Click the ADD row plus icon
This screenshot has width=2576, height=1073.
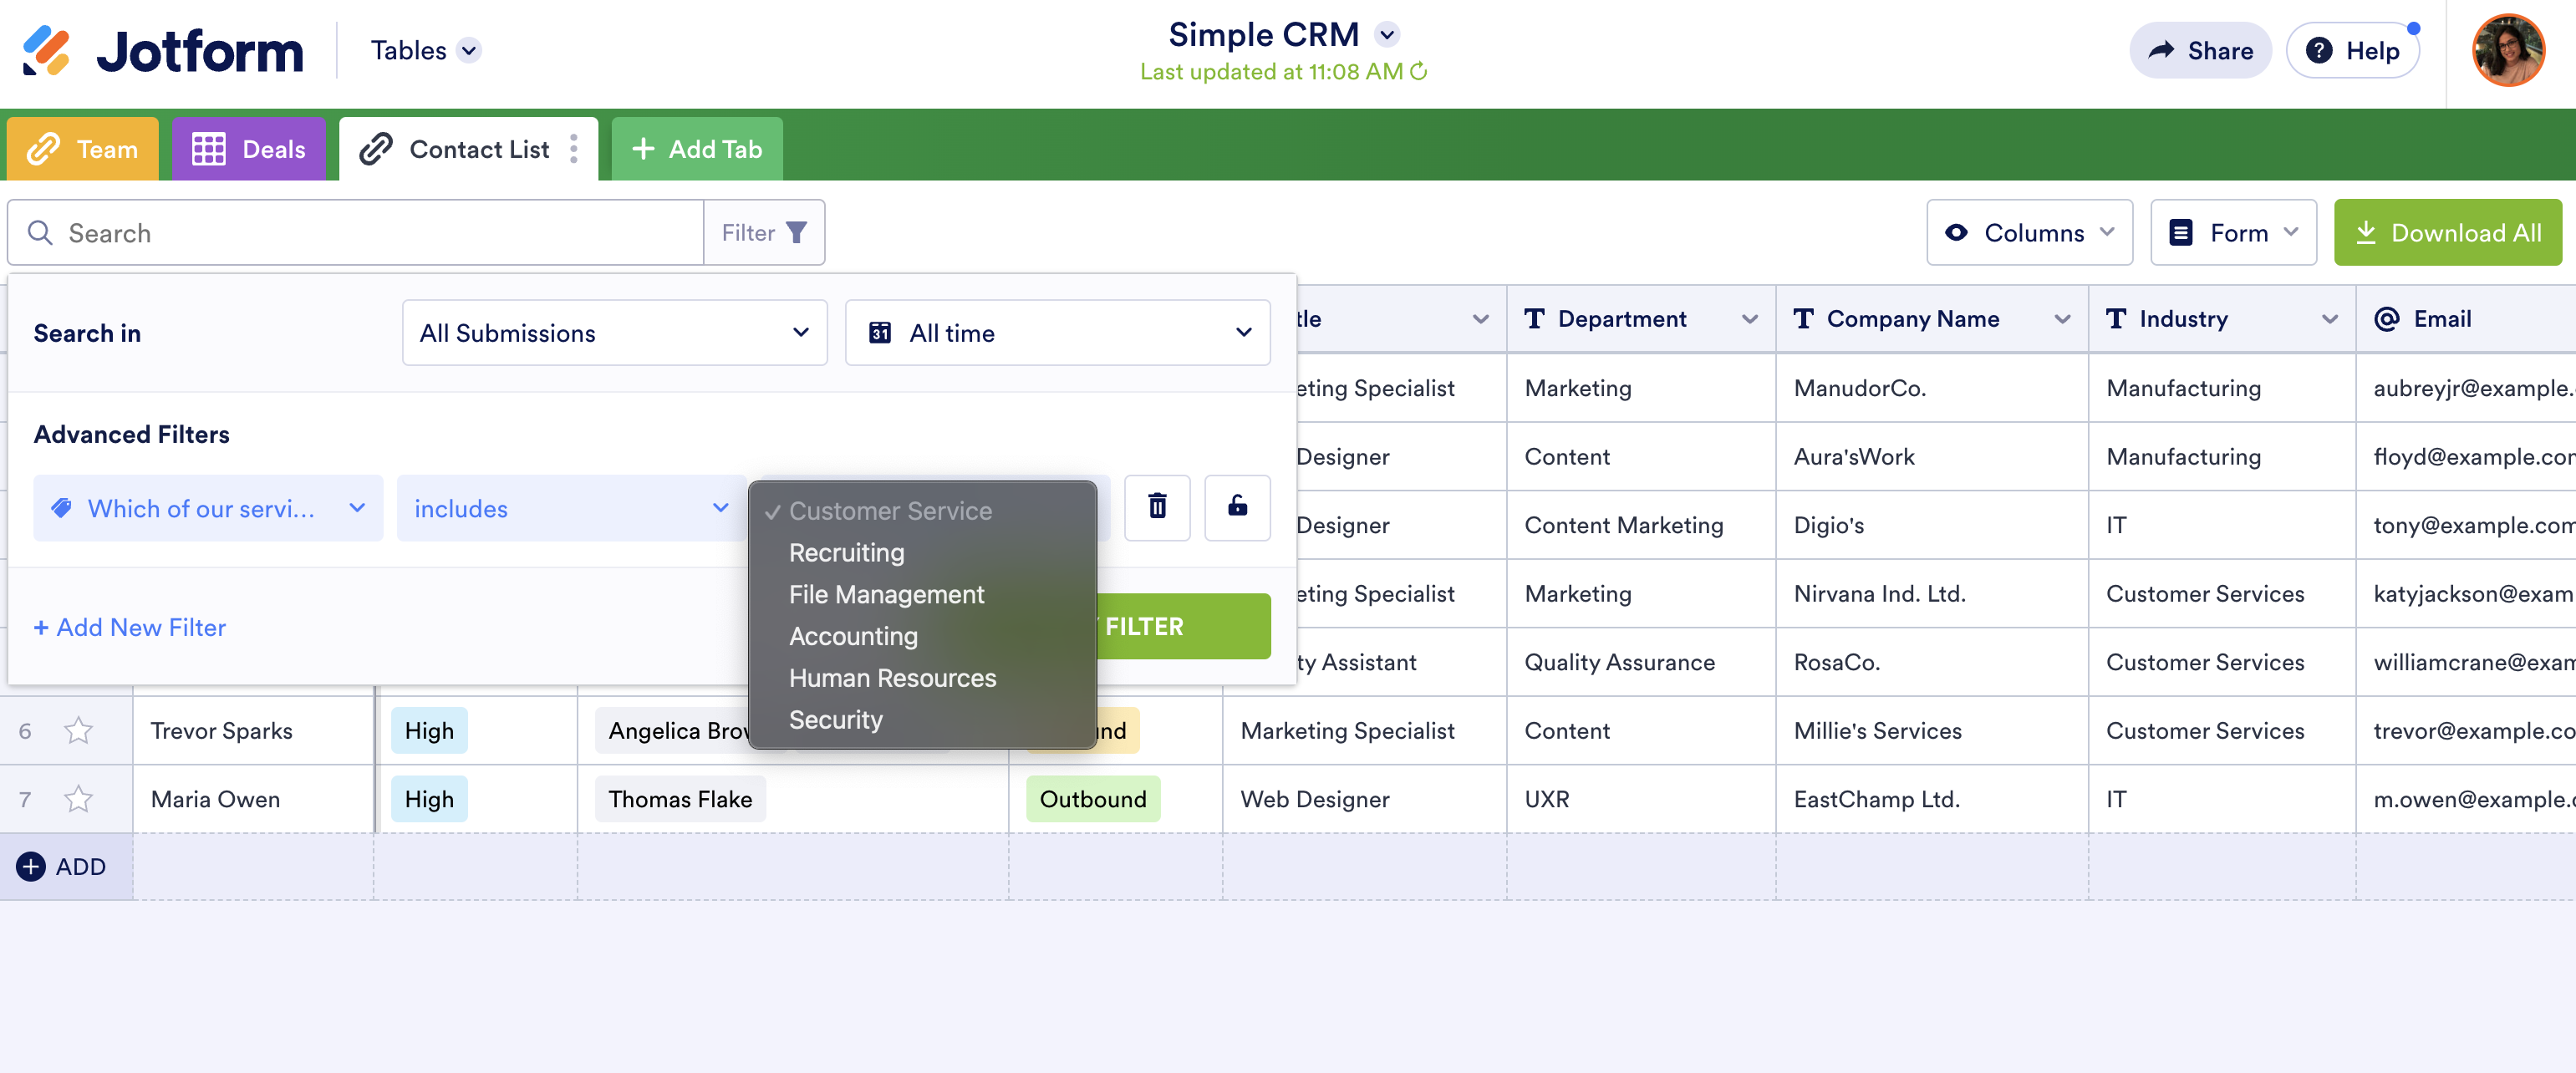tap(31, 866)
